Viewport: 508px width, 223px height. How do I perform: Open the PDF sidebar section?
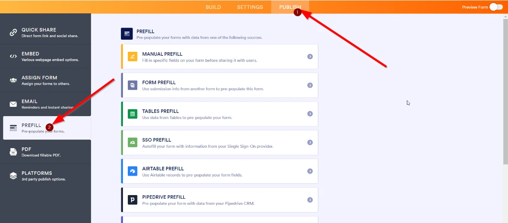pyautogui.click(x=45, y=152)
